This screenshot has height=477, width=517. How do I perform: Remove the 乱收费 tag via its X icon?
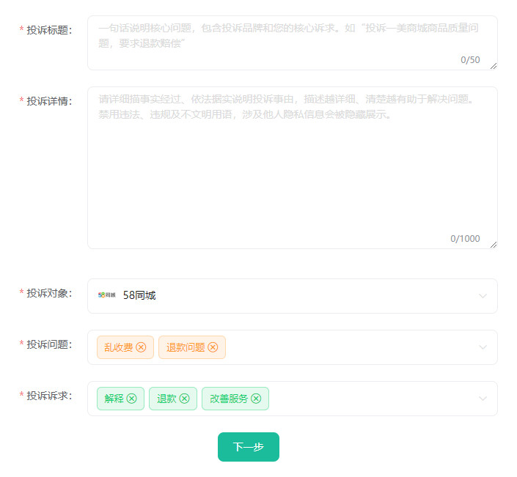141,347
